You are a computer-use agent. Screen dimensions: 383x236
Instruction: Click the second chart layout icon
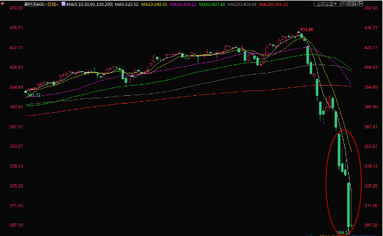click(x=349, y=4)
